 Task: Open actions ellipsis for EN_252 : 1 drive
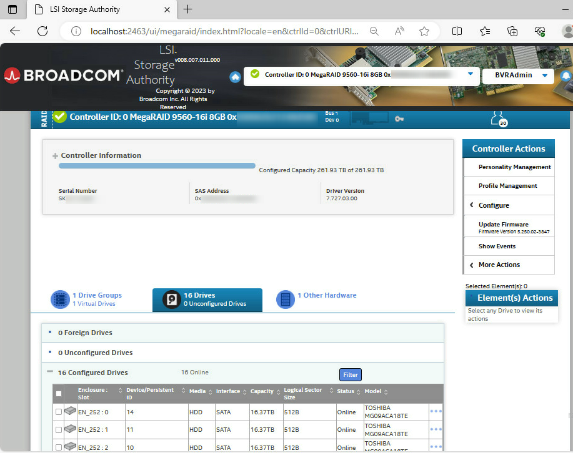(436, 429)
